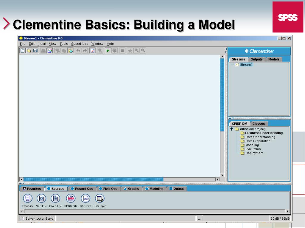Viewport: 305px width, 228px height.
Task: Select the Data Preparation folder
Action: coord(255,141)
